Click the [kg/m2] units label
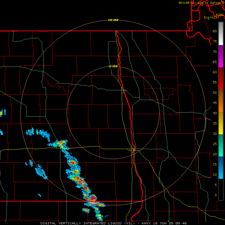 pos(210,17)
